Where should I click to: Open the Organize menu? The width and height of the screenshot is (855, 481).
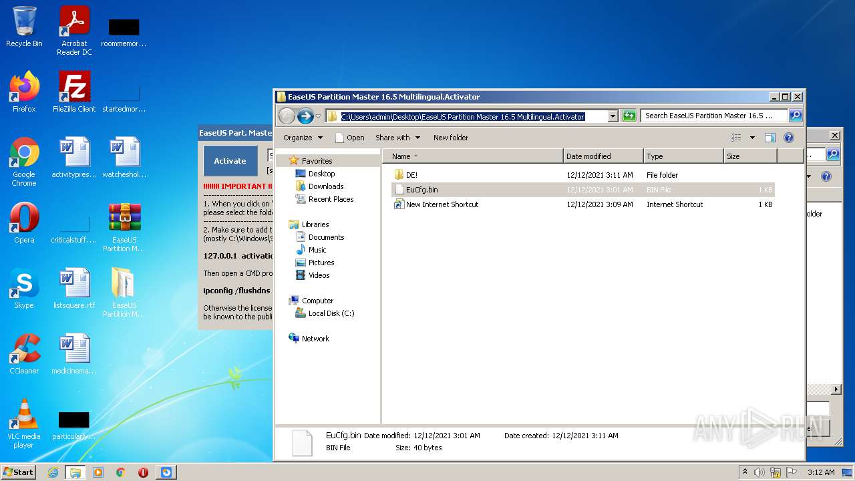pos(303,138)
